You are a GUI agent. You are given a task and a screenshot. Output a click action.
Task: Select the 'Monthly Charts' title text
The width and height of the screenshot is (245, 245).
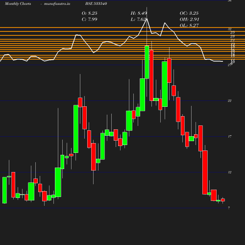[x=18, y=4]
